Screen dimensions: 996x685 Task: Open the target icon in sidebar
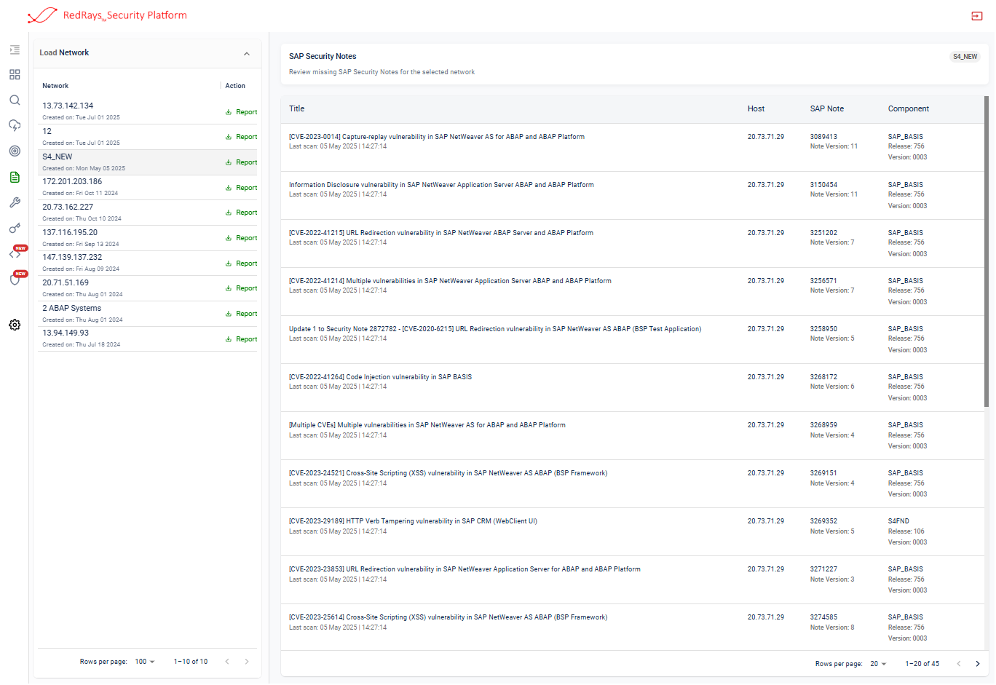pos(15,151)
